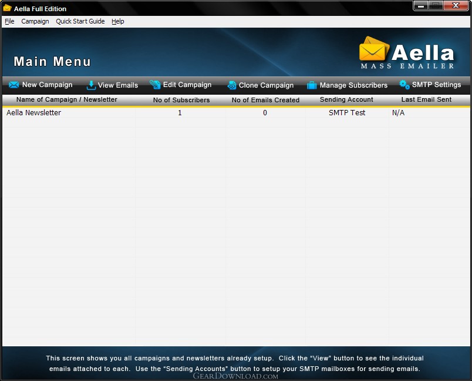Viewport: 472px width, 381px height.
Task: Sort by No of Emails Created column
Action: 265,100
